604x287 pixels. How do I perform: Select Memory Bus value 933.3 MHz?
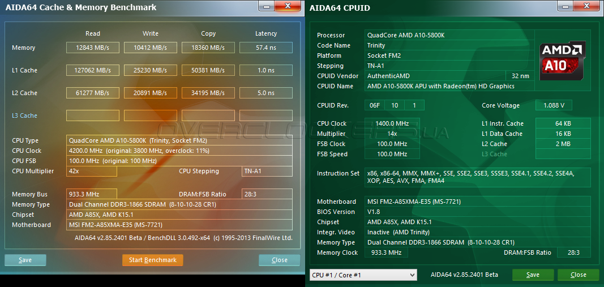click(x=91, y=194)
